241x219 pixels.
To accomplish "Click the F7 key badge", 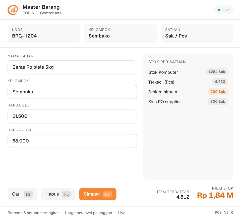I will pyautogui.click(x=107, y=194).
